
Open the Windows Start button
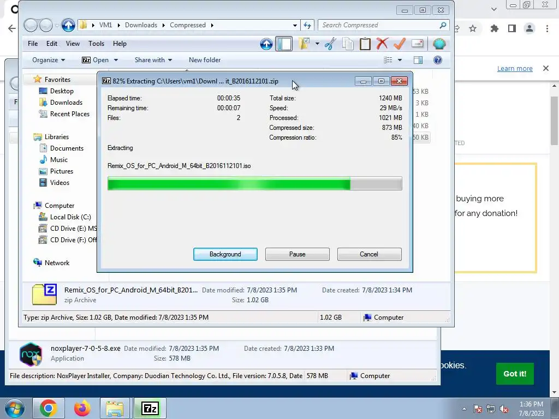14,408
